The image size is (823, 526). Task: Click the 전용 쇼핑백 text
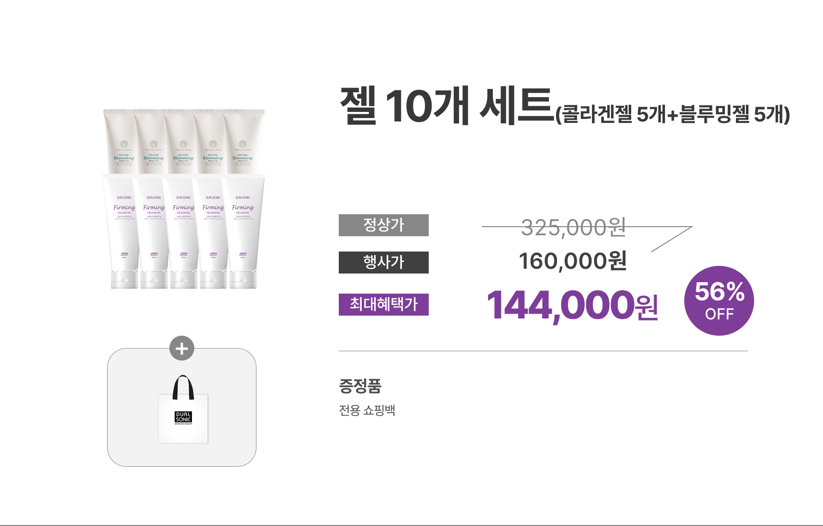coord(367,410)
